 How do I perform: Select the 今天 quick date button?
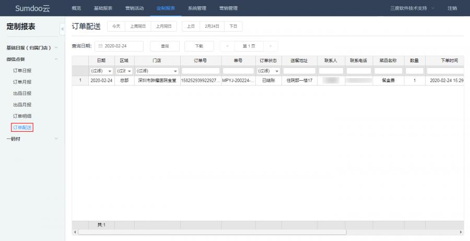point(116,26)
